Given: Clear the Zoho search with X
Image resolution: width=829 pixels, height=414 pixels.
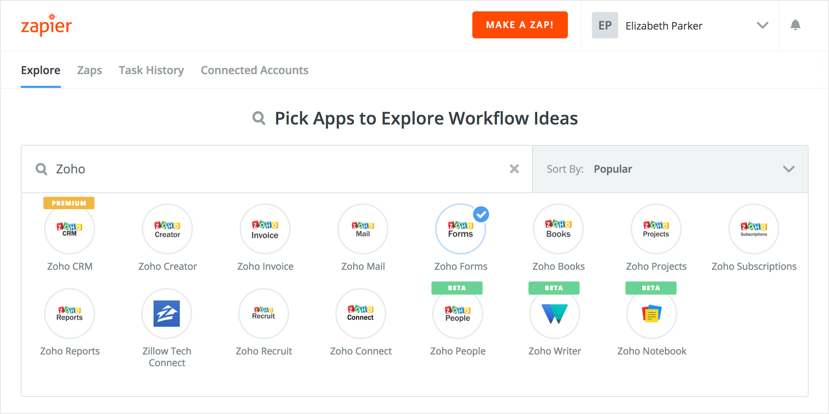Looking at the screenshot, I should [514, 169].
